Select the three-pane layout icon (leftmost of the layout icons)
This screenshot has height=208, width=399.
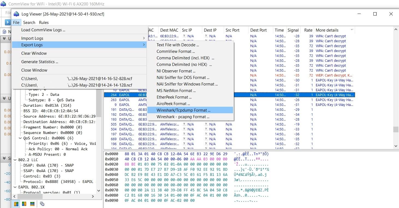[x=16, y=204]
